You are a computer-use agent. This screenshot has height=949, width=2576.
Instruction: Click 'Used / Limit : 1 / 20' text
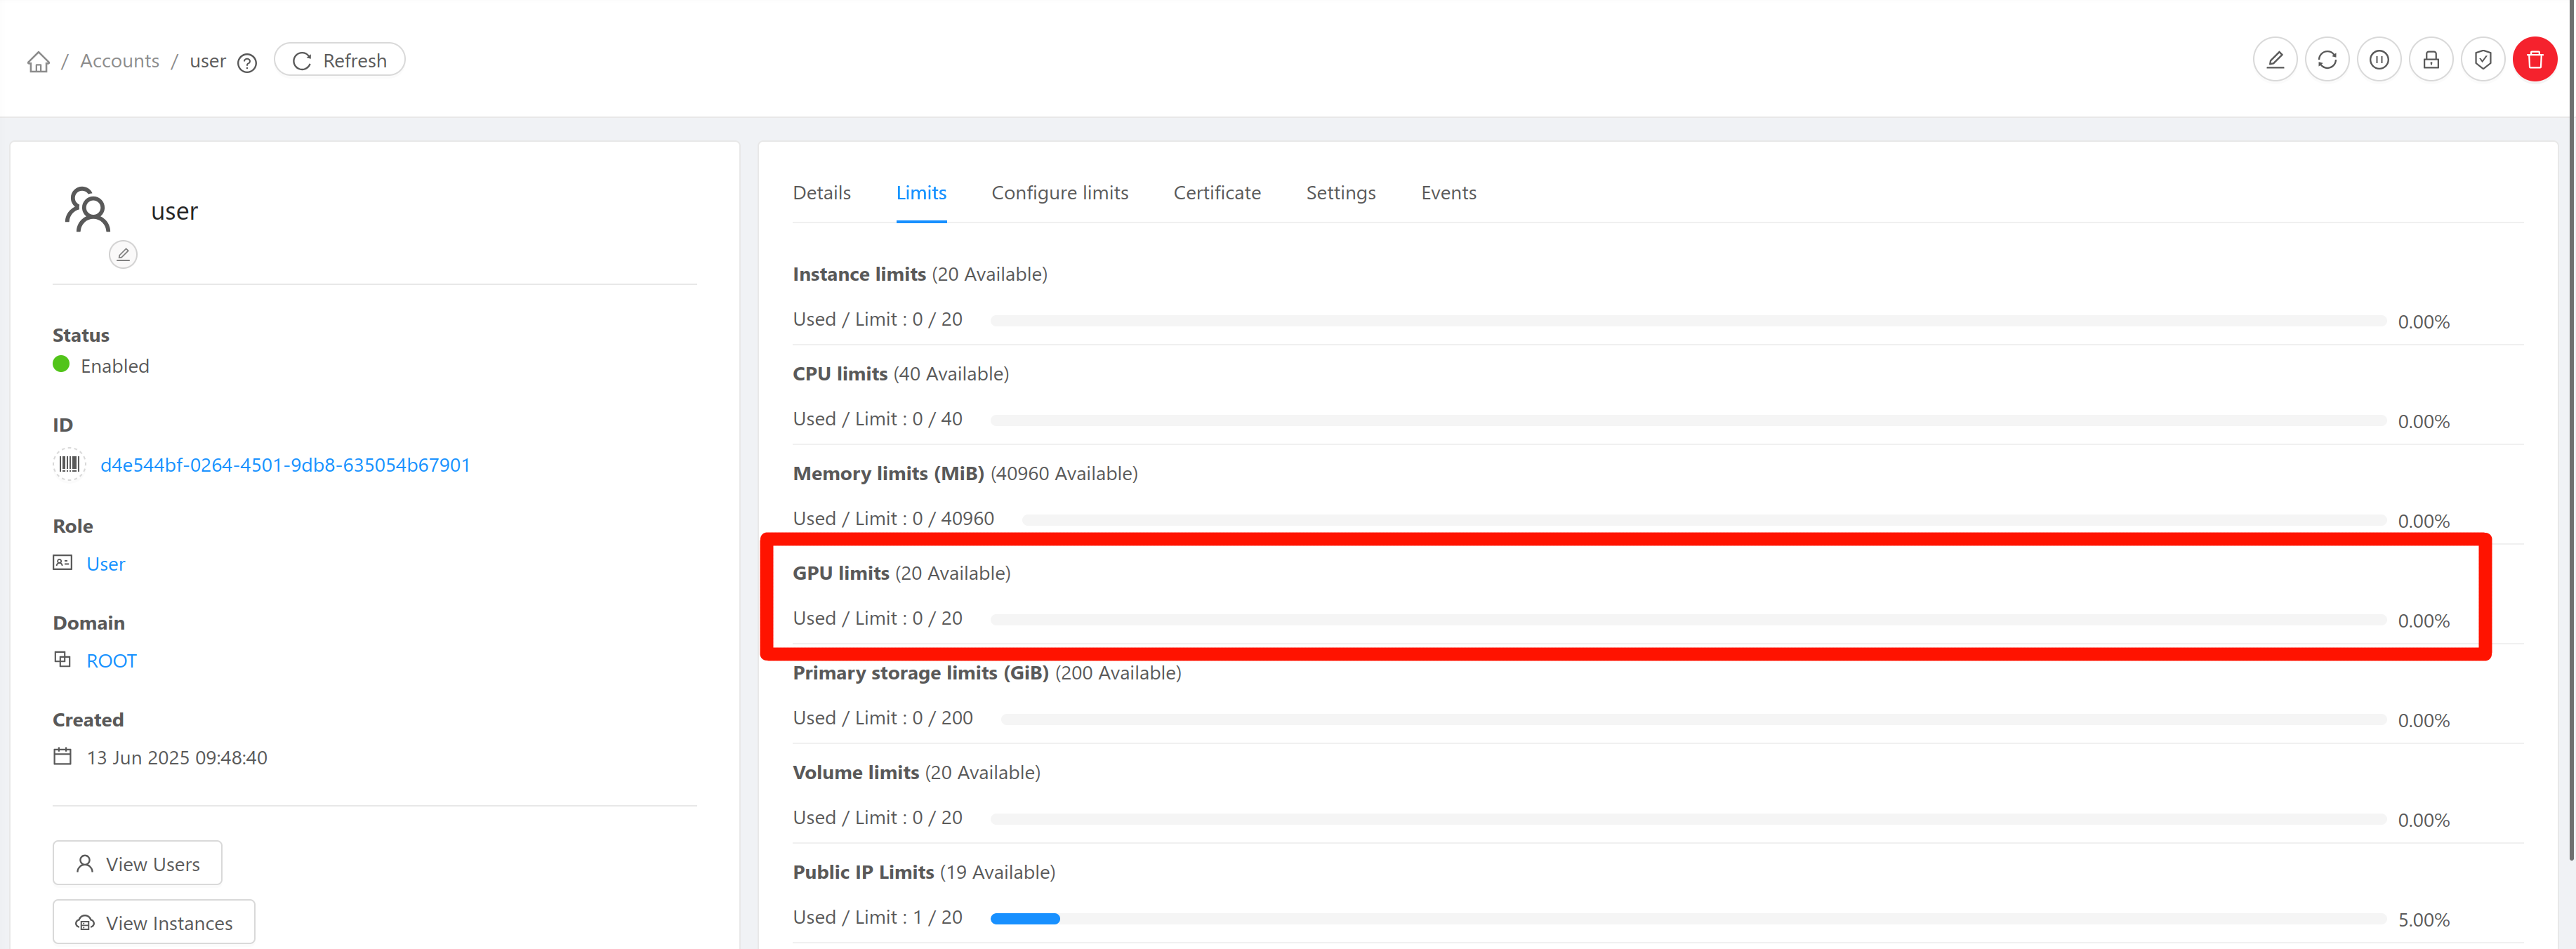click(x=878, y=917)
